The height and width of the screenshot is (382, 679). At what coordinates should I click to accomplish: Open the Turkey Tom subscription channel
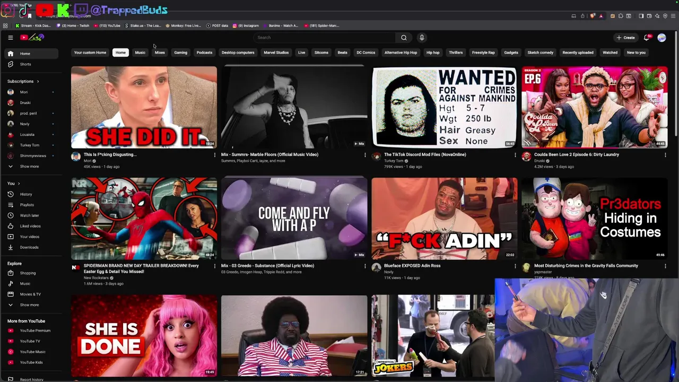(32, 145)
